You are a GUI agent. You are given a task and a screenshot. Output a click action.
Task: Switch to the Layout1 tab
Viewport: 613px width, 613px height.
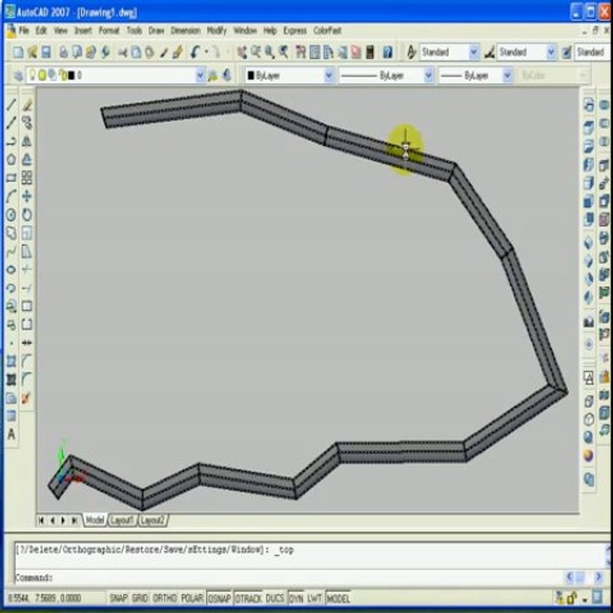pyautogui.click(x=122, y=520)
